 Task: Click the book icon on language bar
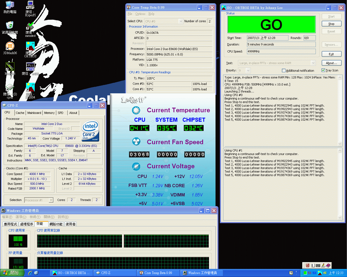(x=328, y=266)
